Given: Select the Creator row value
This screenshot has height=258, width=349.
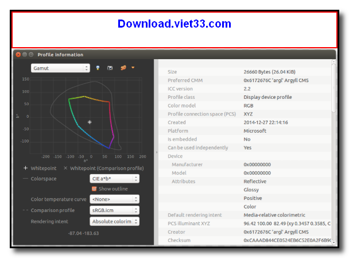Looking at the screenshot, I should 276,232.
